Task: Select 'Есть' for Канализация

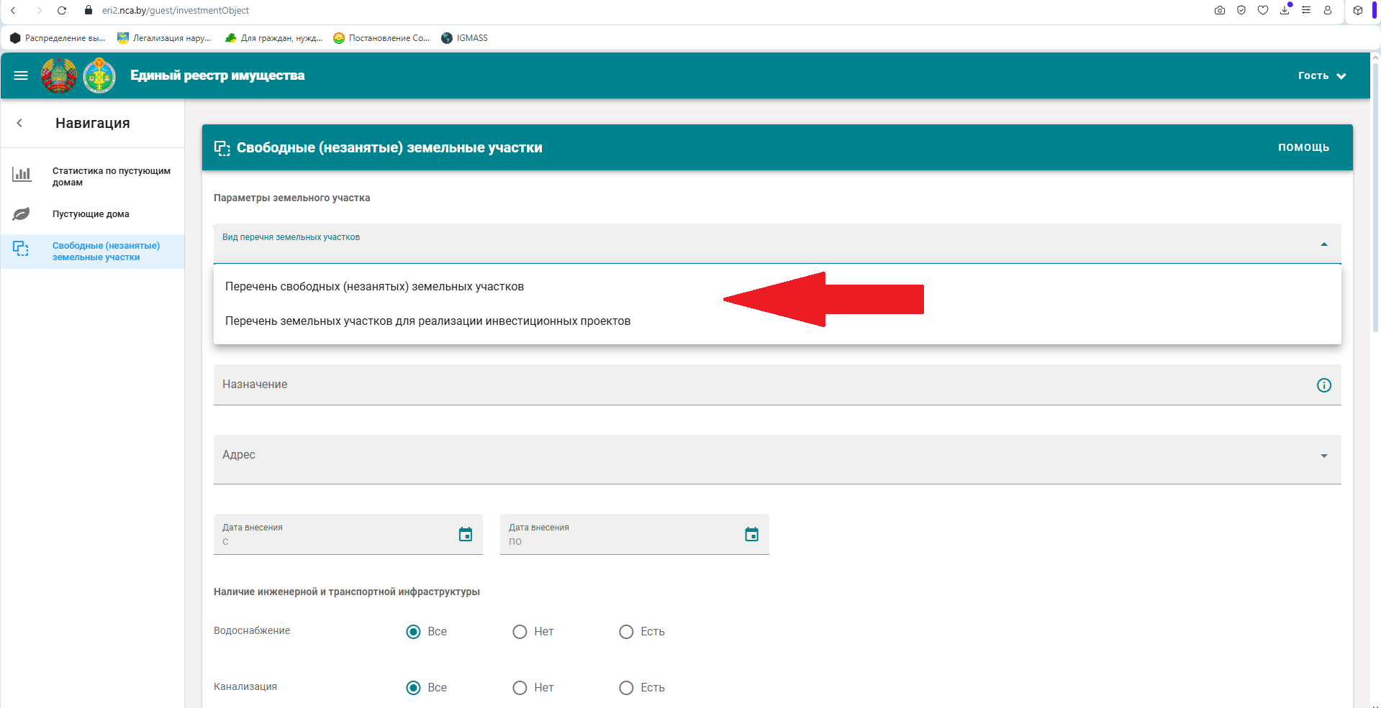Action: click(x=626, y=688)
